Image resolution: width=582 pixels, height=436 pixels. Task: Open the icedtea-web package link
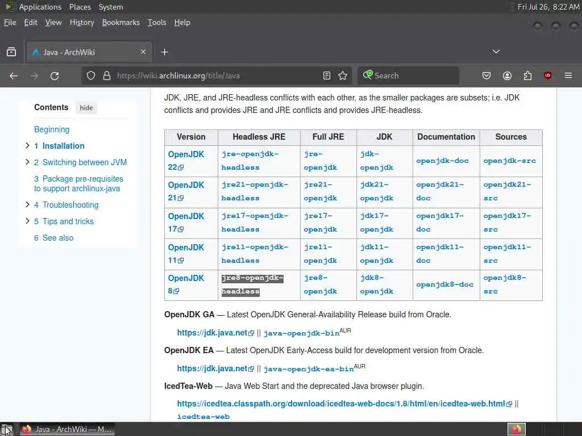pos(203,417)
